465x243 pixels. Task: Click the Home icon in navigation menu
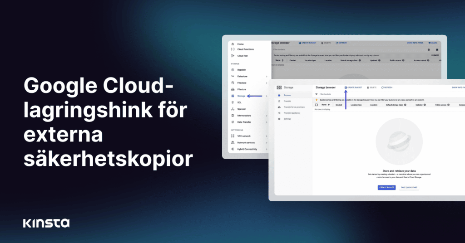232,44
